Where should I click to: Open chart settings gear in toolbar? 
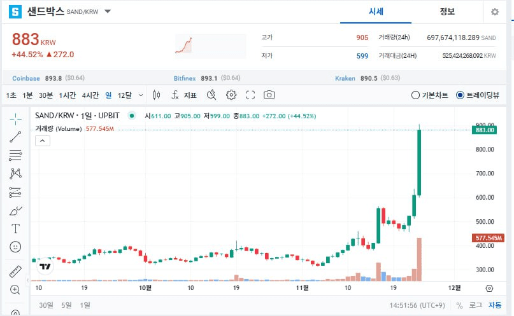(x=231, y=95)
